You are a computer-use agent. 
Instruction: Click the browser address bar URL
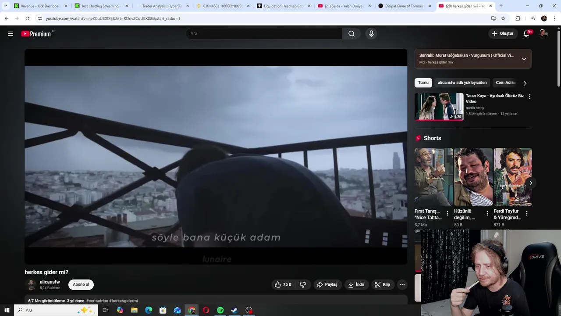[x=113, y=18]
